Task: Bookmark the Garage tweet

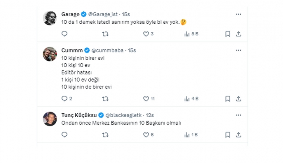Action: [x=228, y=34]
